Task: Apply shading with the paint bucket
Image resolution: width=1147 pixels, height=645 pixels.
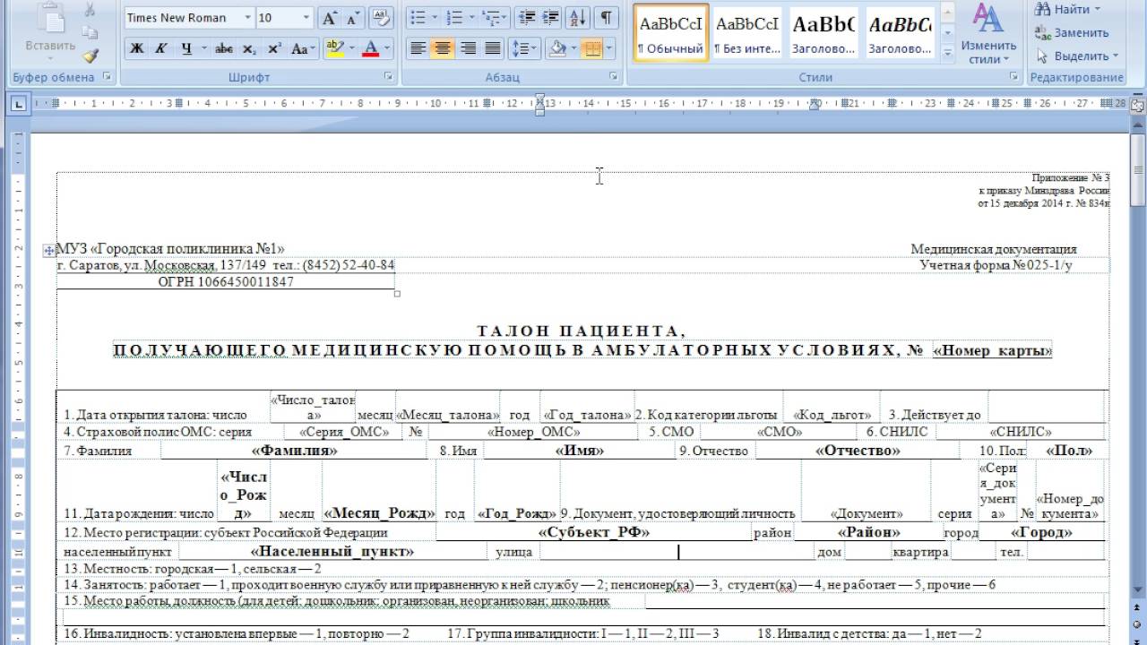Action: [x=556, y=48]
